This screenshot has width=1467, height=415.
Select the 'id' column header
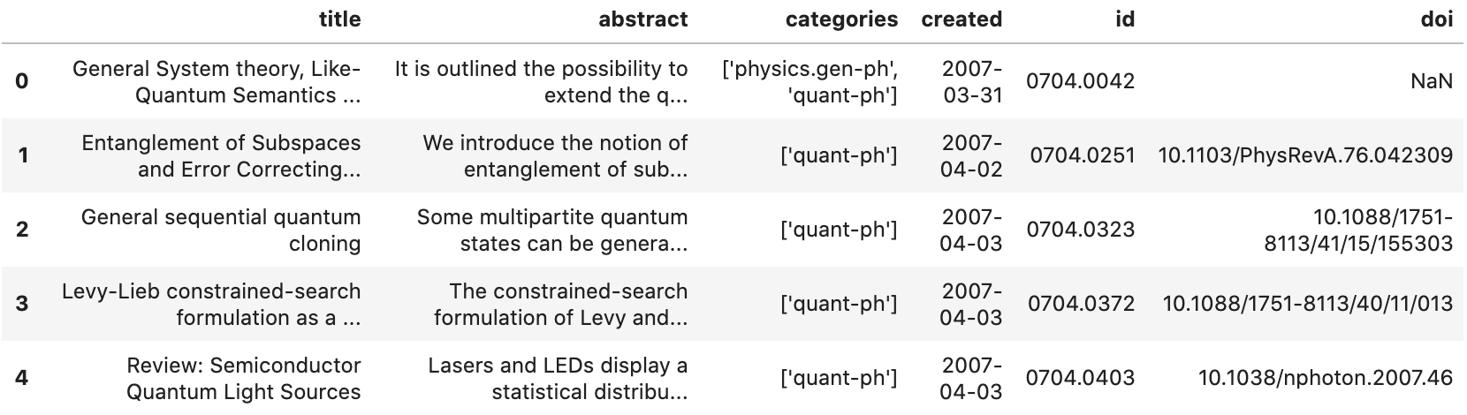pos(1124,19)
